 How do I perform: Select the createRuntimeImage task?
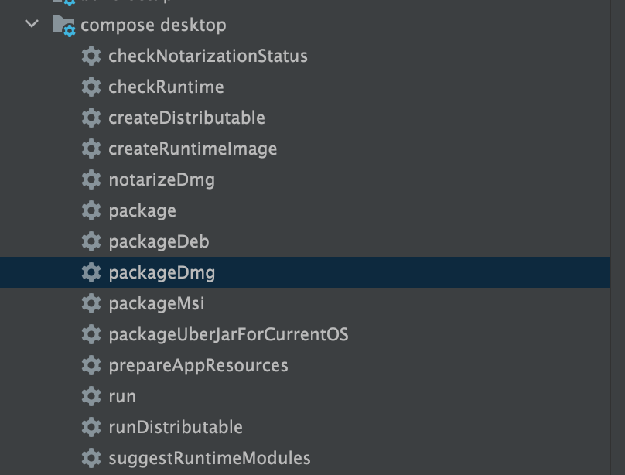click(x=193, y=149)
